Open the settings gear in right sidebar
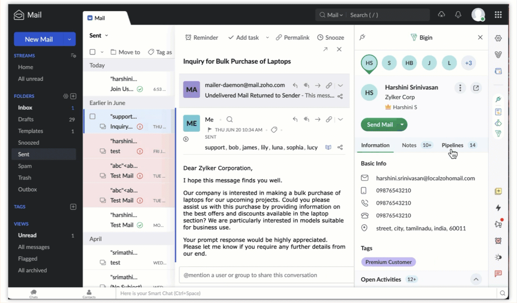The image size is (517, 303). 498,38
